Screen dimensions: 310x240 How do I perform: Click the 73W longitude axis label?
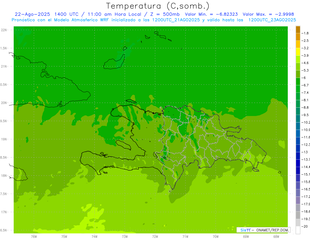tap(125, 236)
